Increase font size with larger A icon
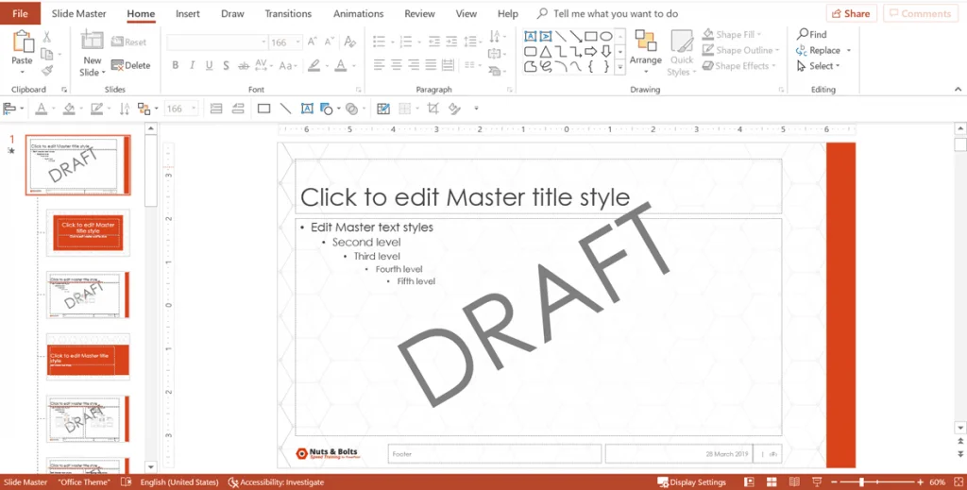The width and height of the screenshot is (967, 490). click(x=312, y=42)
